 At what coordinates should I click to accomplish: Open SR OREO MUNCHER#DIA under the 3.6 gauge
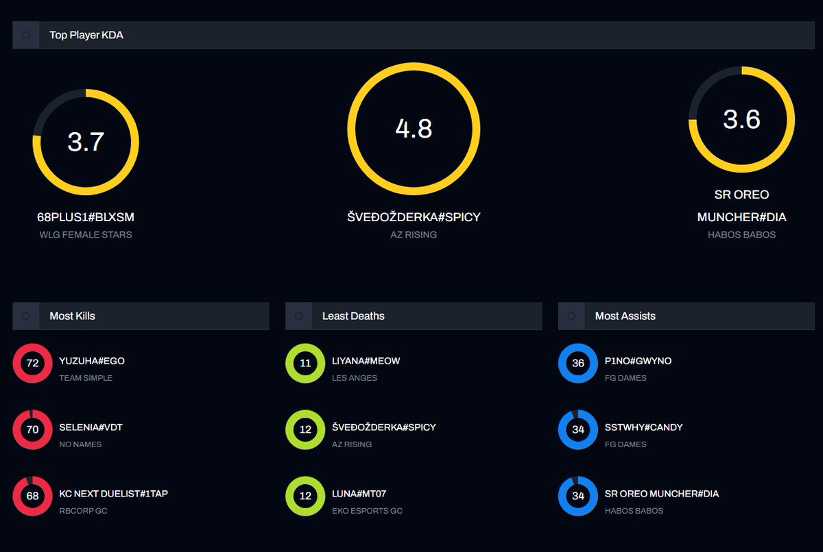pos(741,205)
